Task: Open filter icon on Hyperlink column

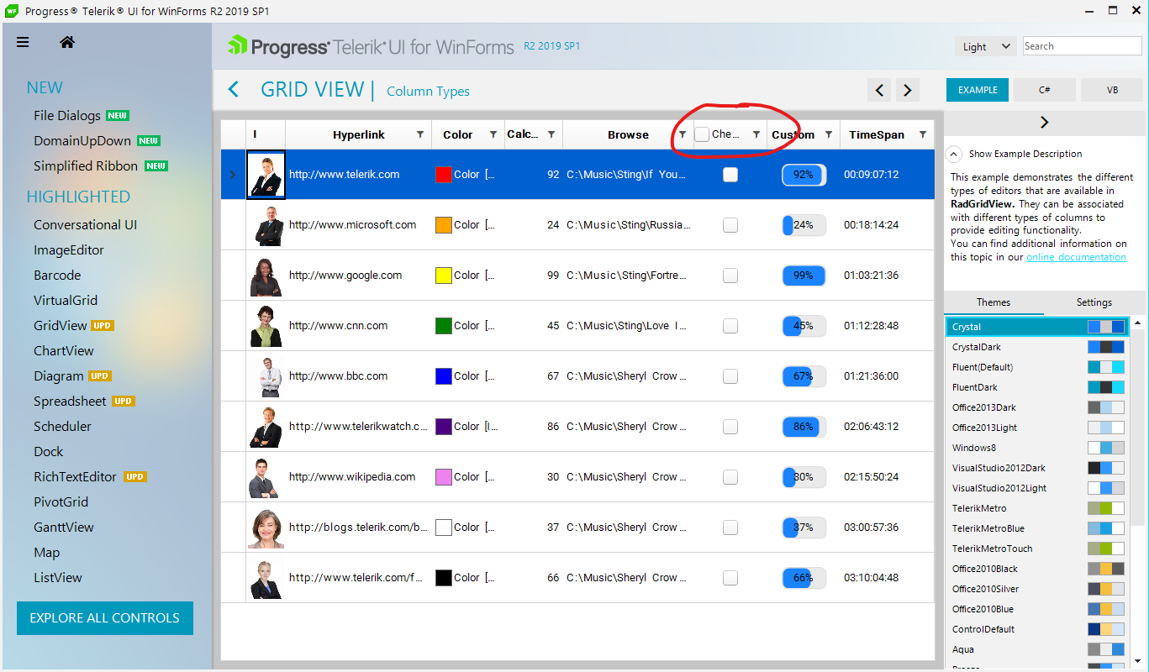Action: [x=420, y=134]
